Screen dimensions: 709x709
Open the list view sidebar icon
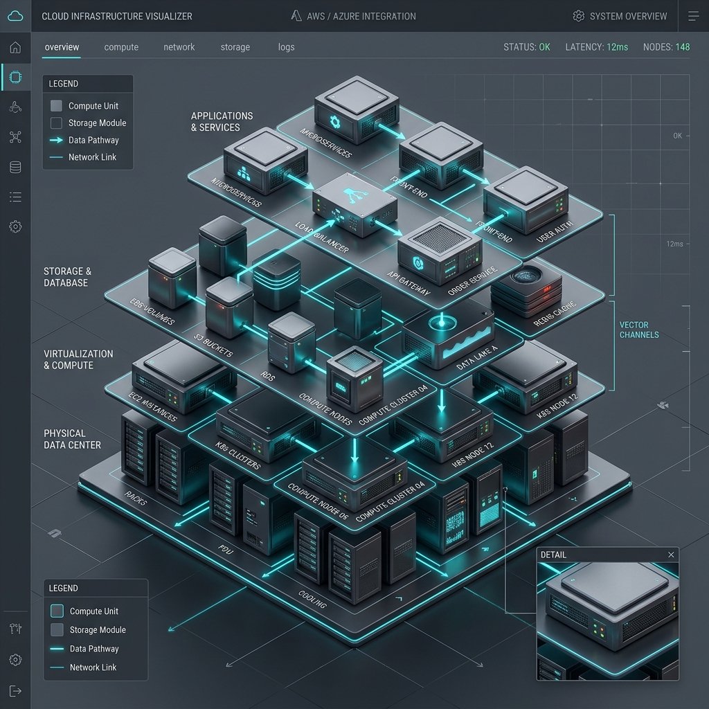tap(15, 197)
